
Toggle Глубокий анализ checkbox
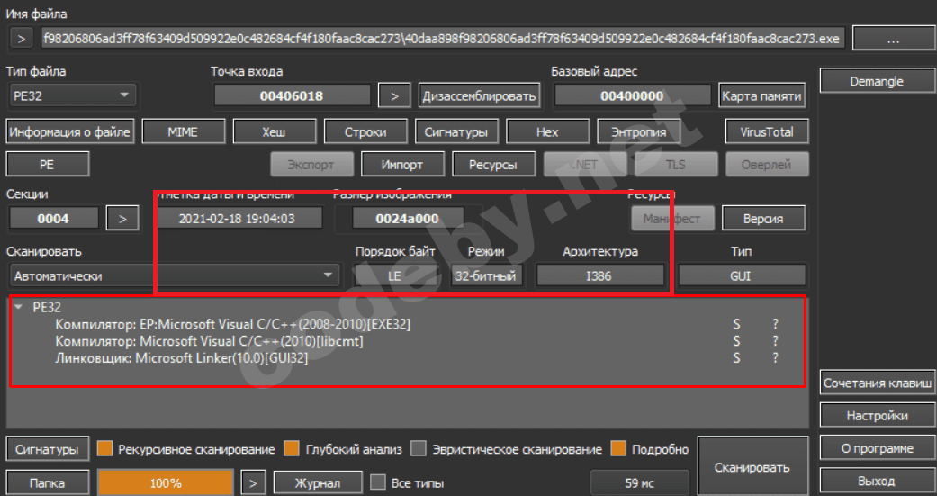[292, 449]
